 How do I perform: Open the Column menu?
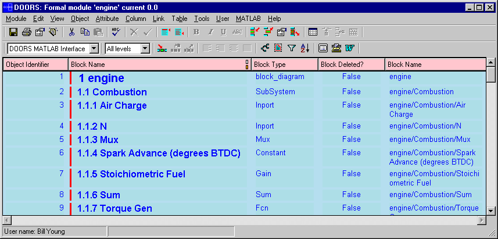[135, 19]
